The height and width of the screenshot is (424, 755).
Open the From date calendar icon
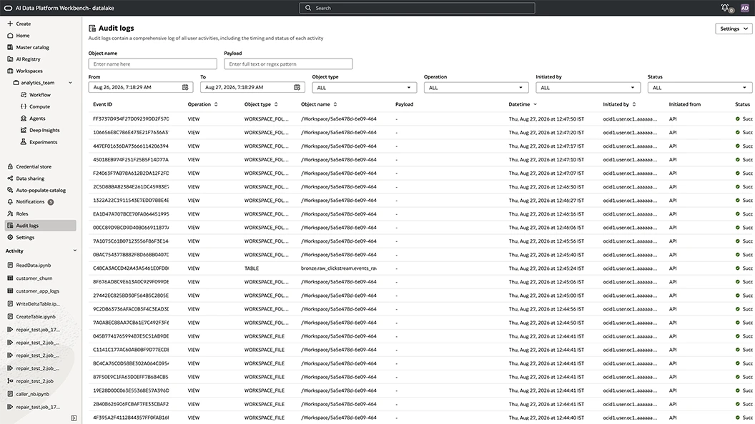pyautogui.click(x=185, y=88)
